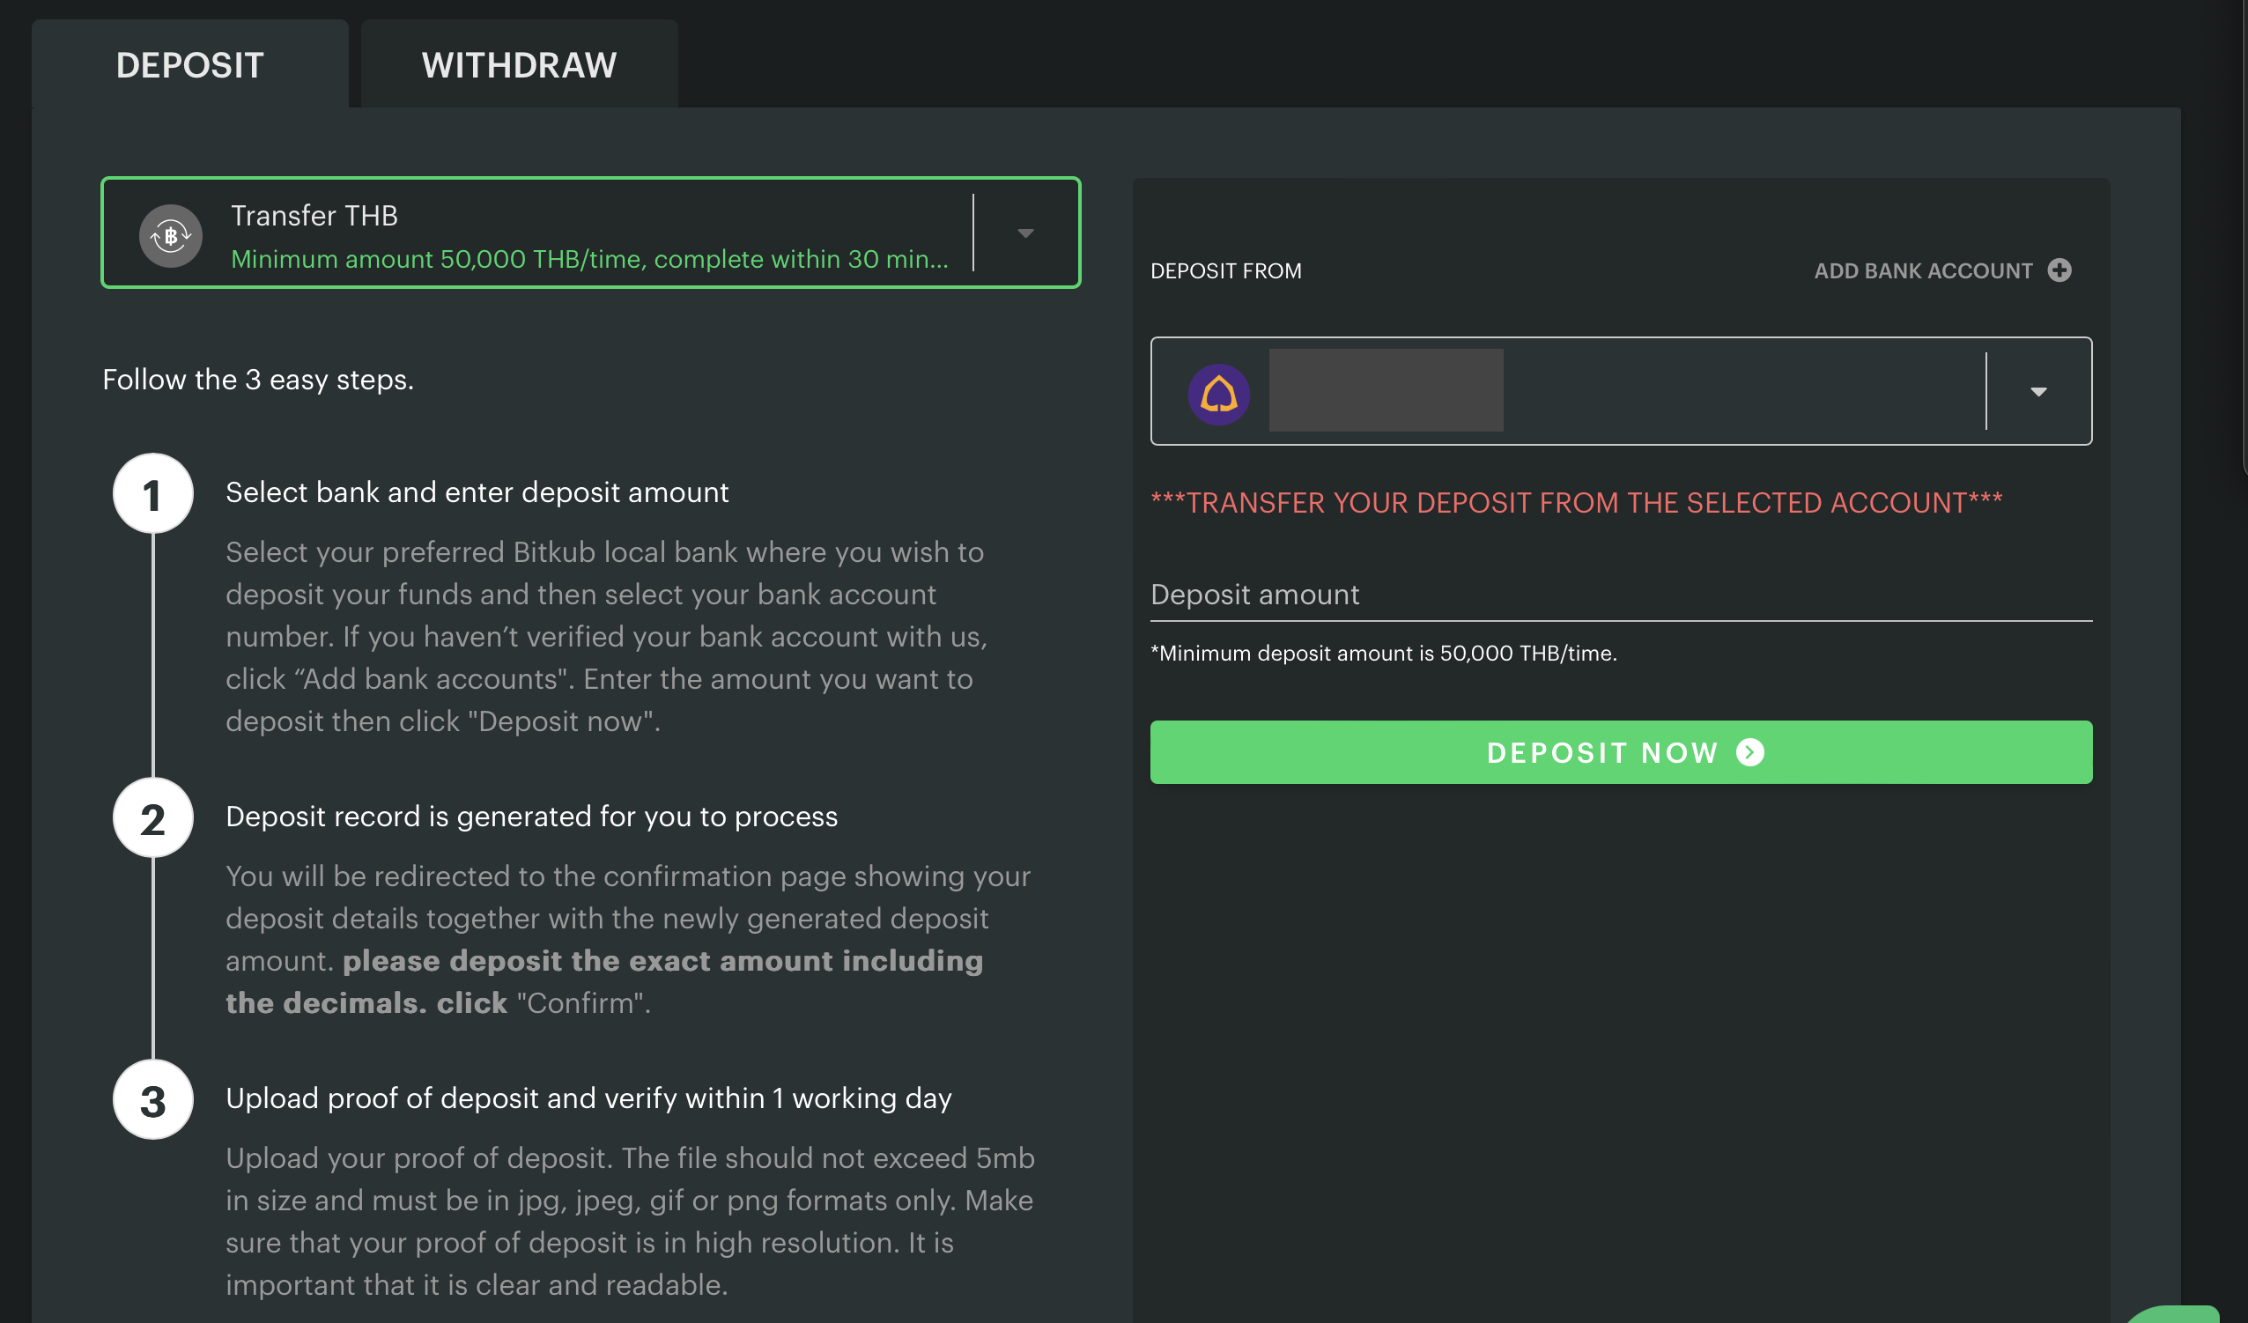
Task: Expand the Transfer THB method dropdown arrow
Action: (x=1025, y=233)
